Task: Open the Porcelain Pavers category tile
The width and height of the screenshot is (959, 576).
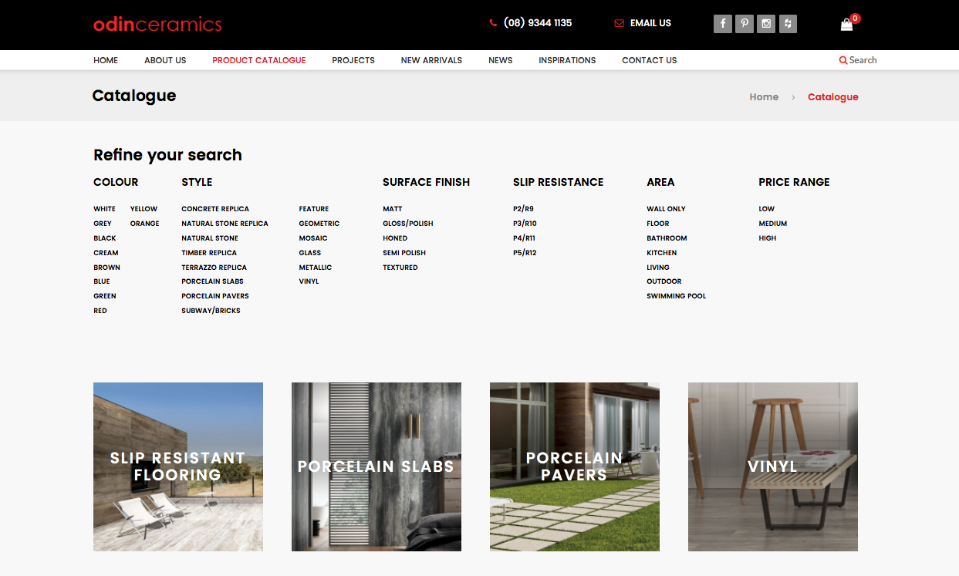Action: (575, 467)
